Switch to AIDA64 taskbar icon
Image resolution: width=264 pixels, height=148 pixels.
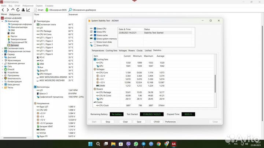(174, 144)
